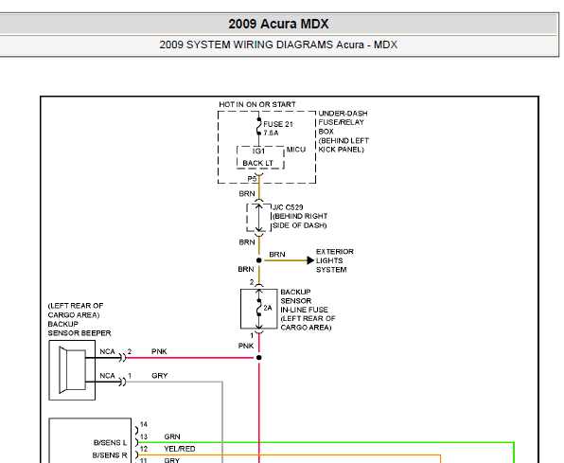Click the 'NCA' label on beeper pin 2
The image size is (564, 463).
tap(107, 351)
